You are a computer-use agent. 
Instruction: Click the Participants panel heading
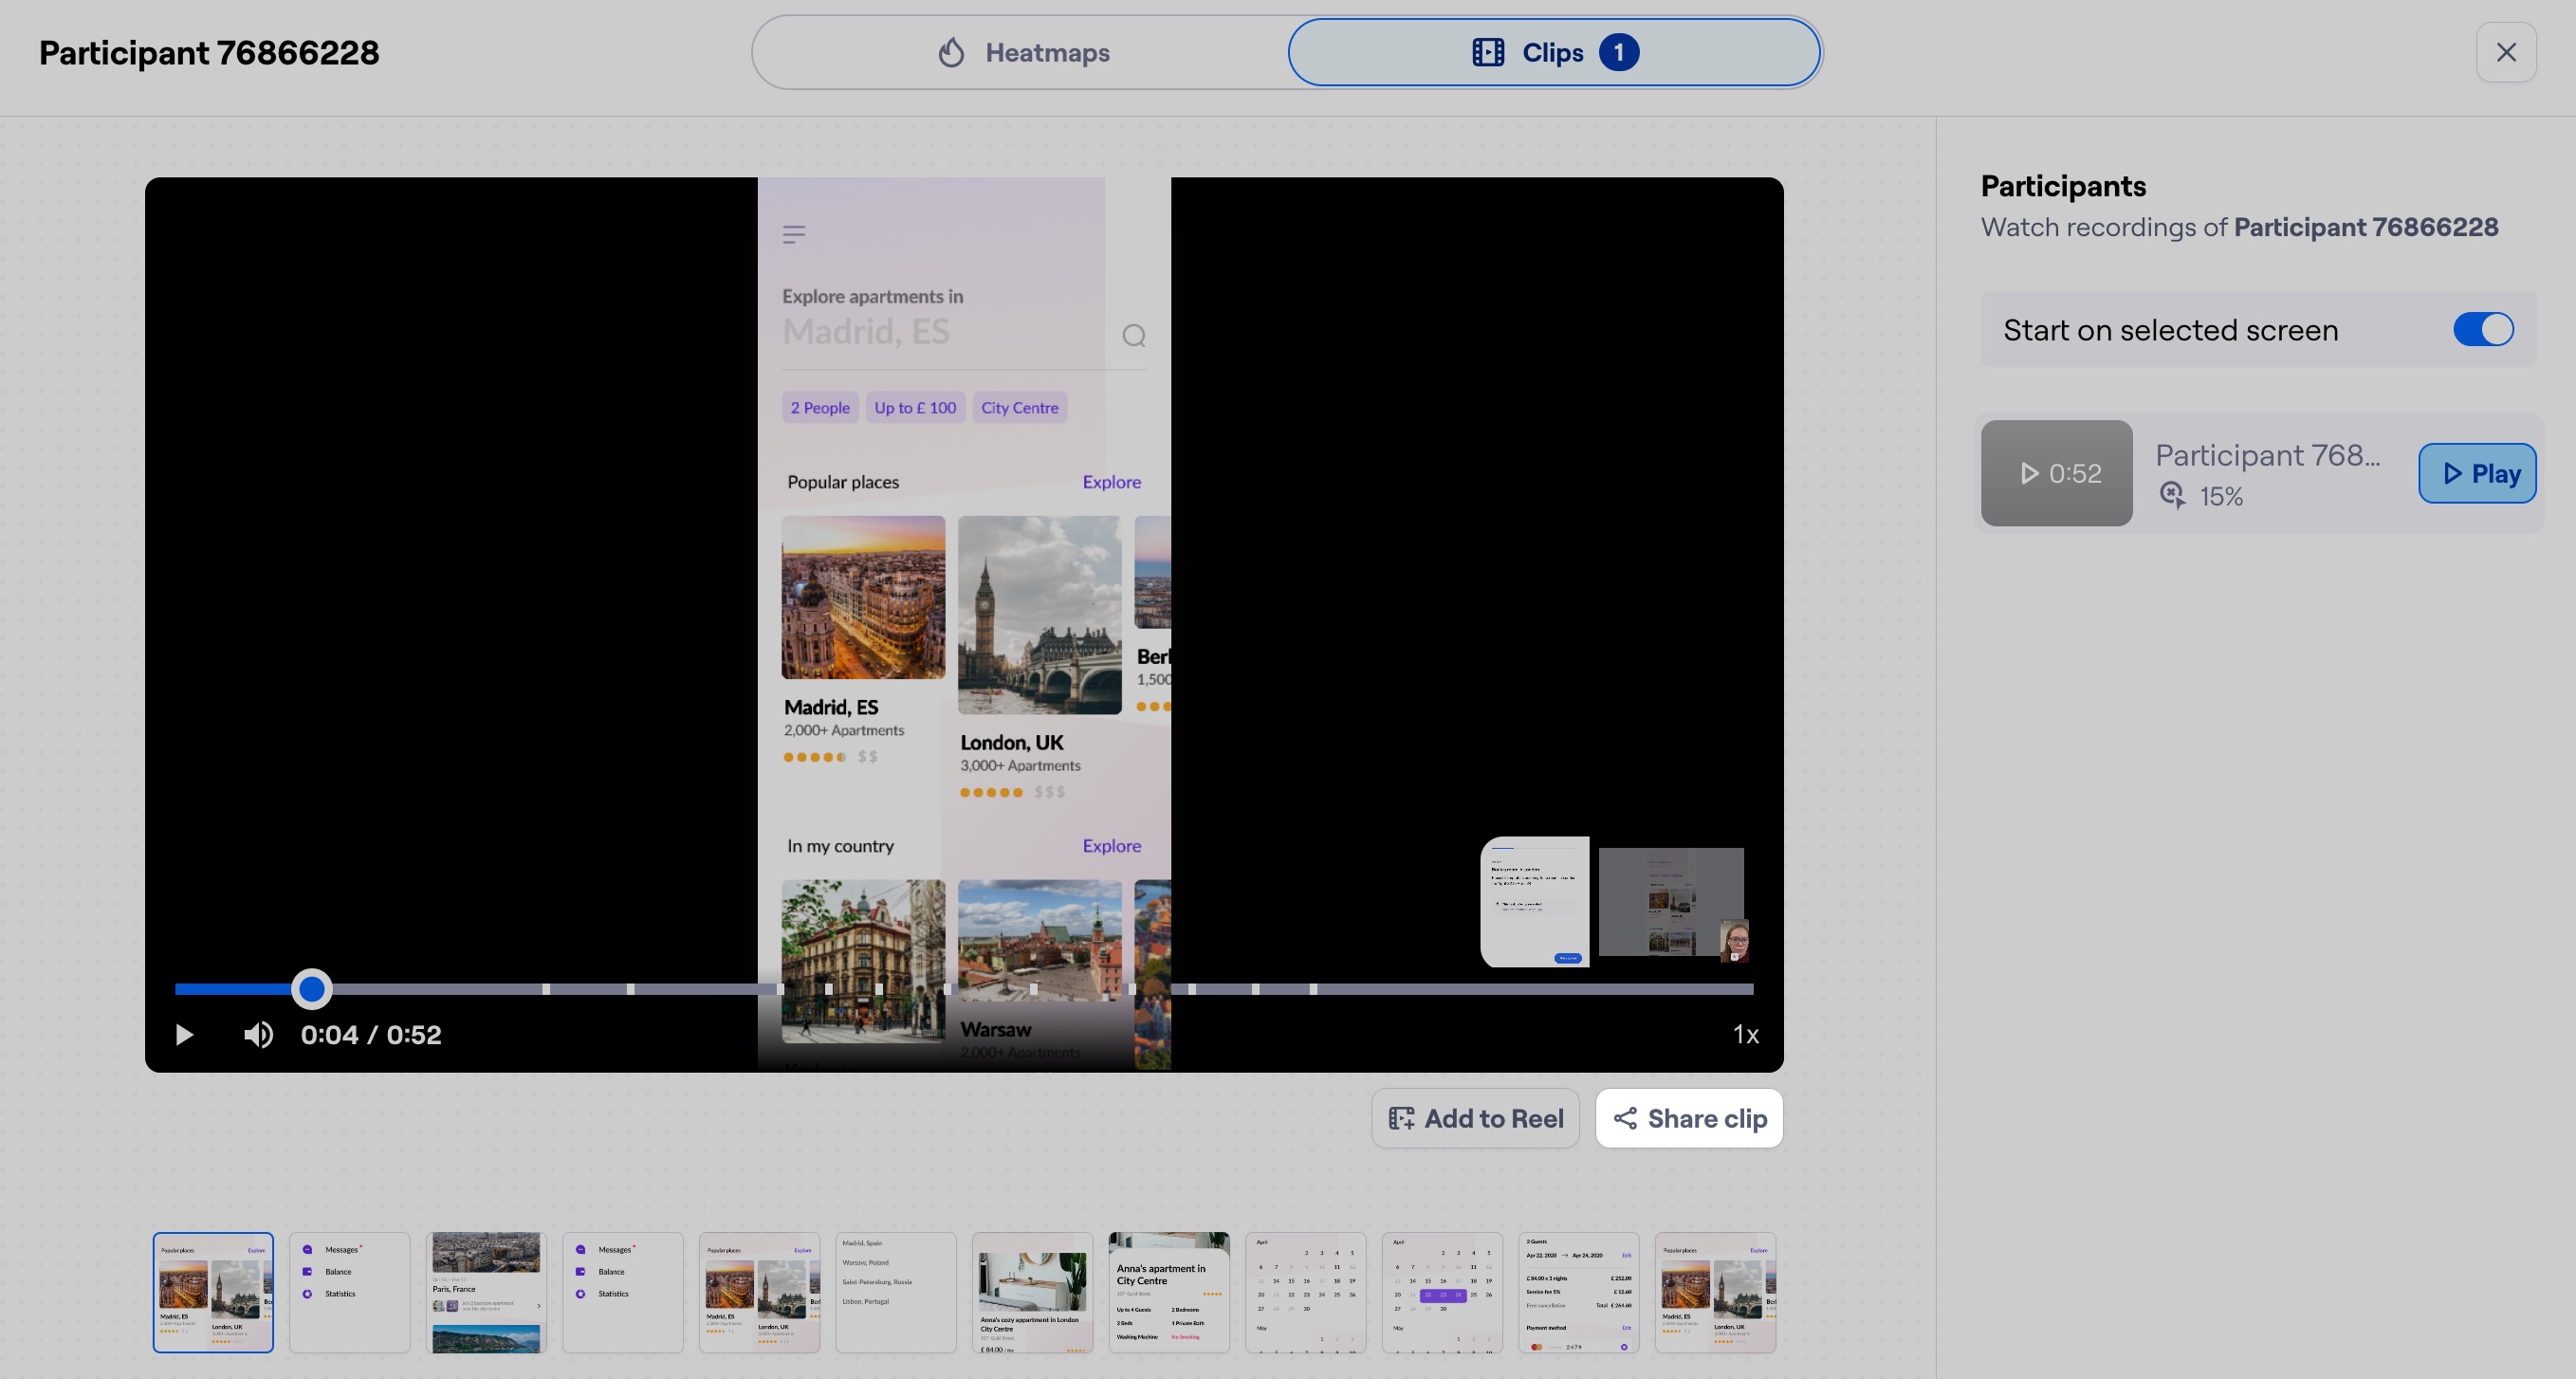click(x=2063, y=186)
